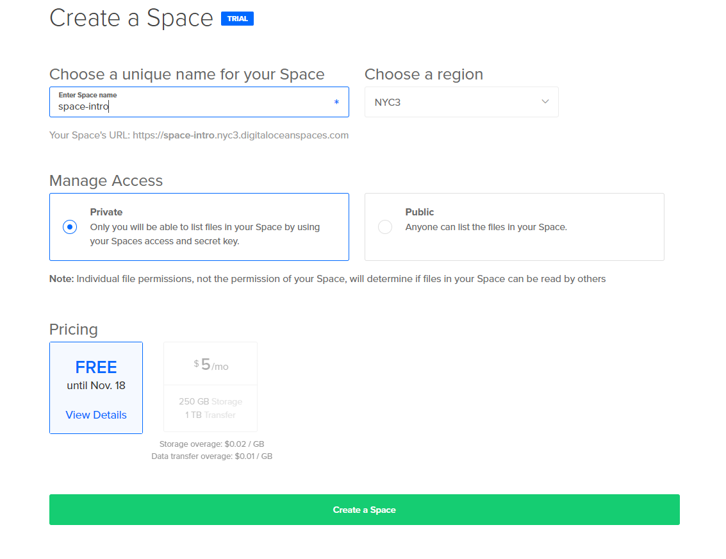Click the Storage overage pricing text
726x559 pixels.
211,444
